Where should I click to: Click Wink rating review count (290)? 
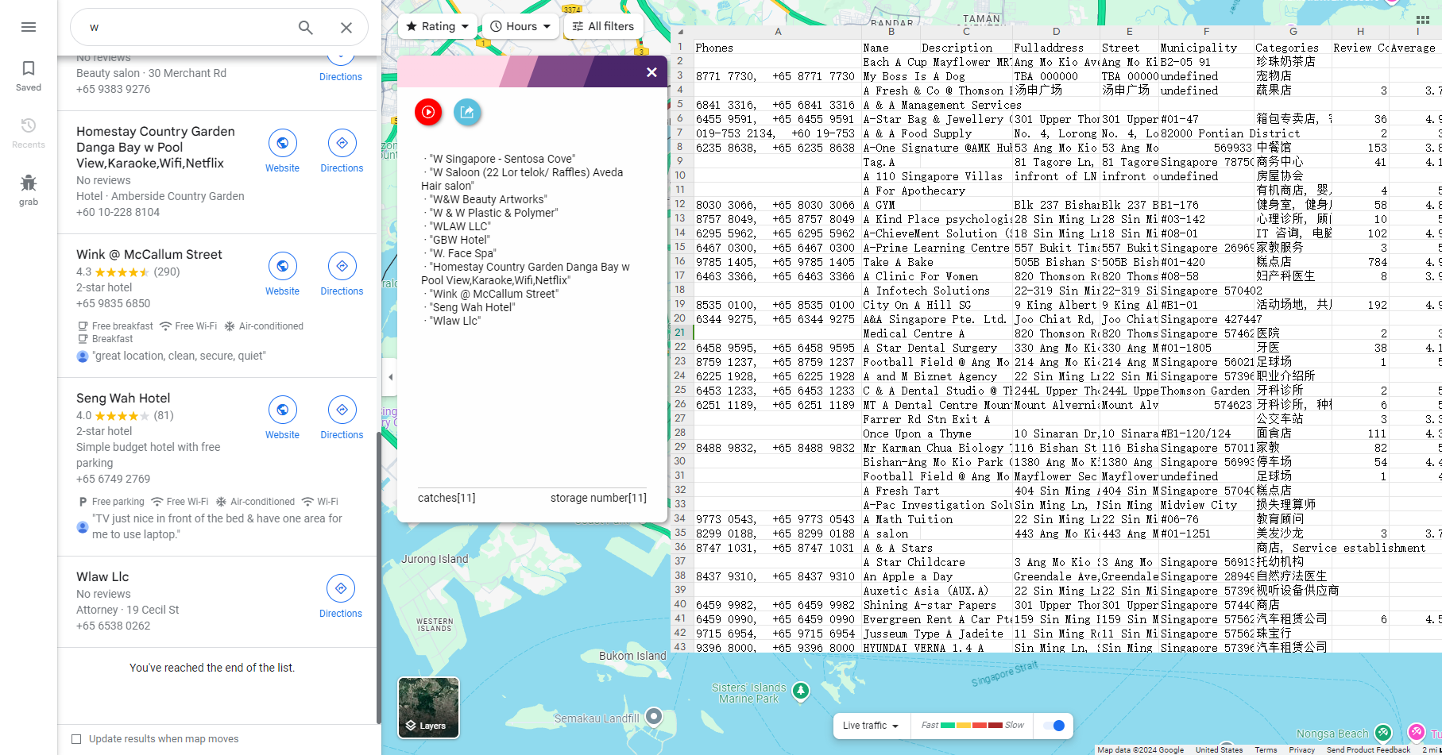pos(167,272)
